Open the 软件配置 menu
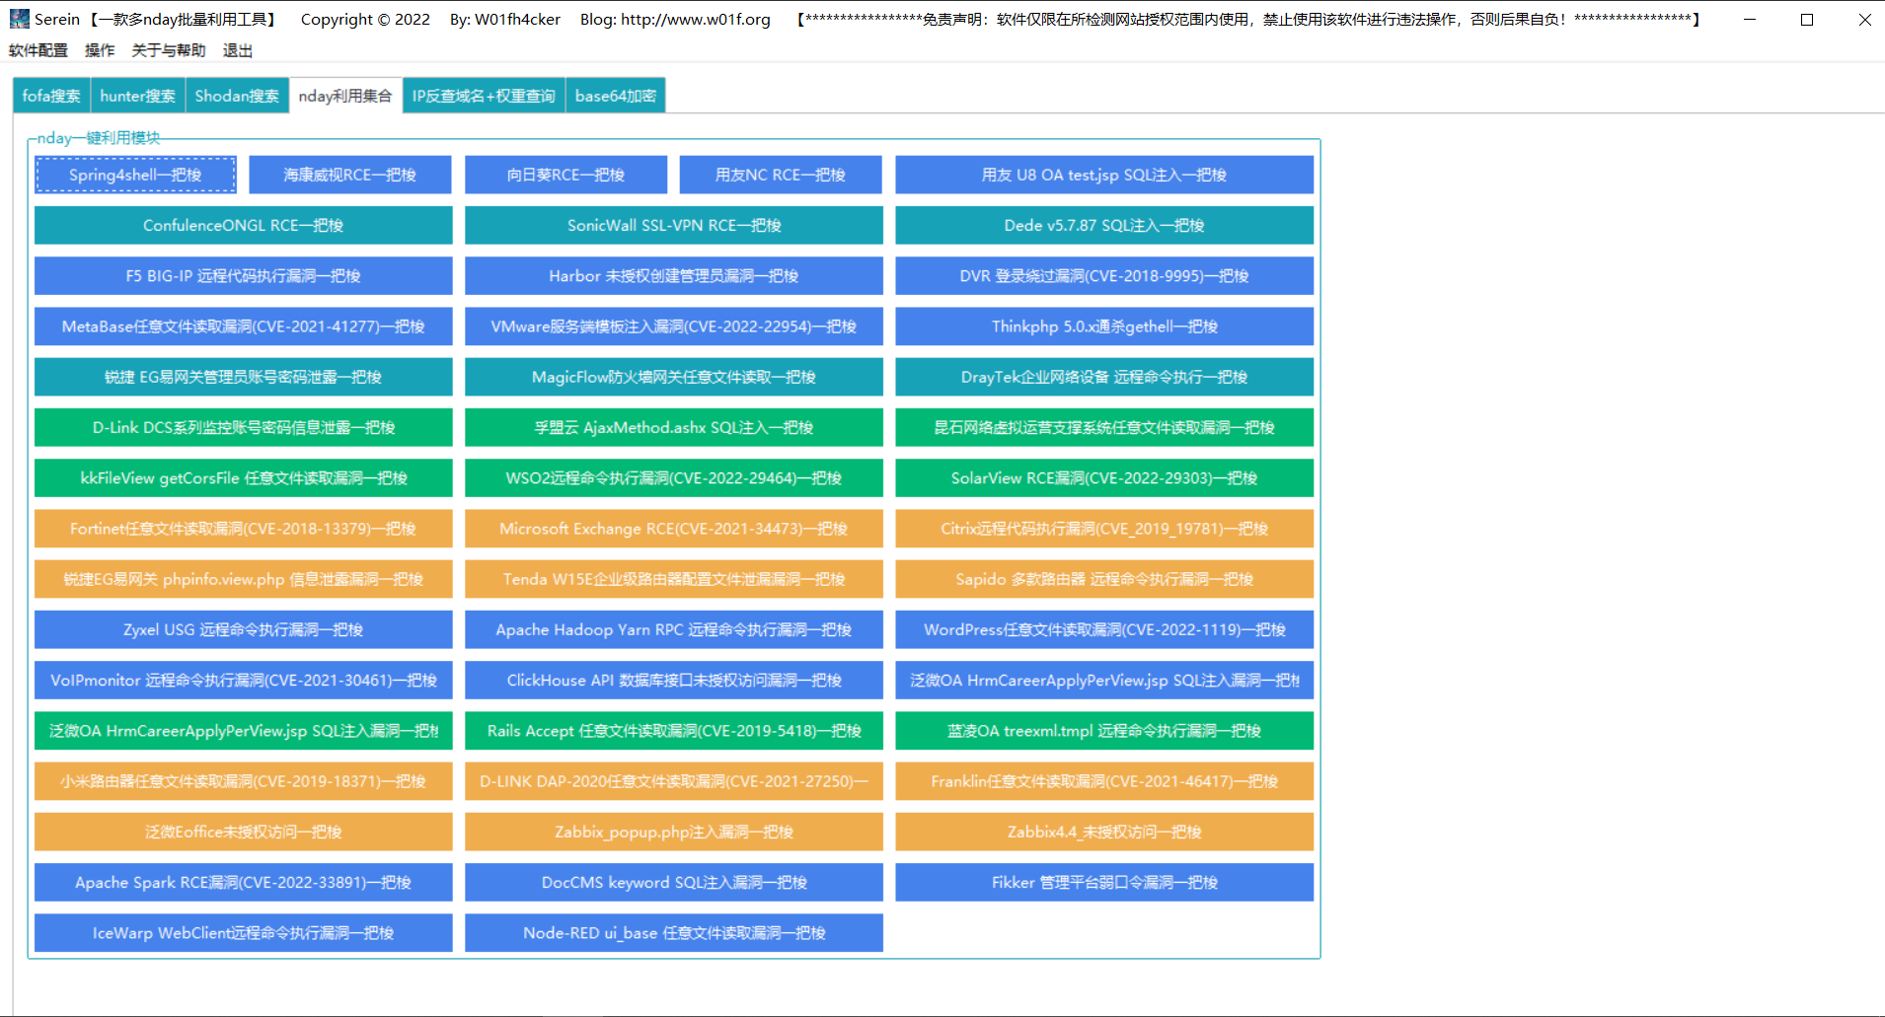 tap(38, 50)
